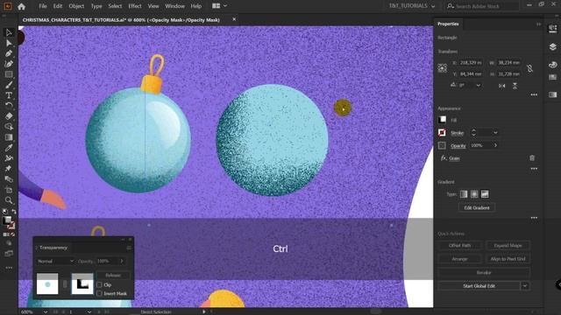The height and width of the screenshot is (315, 561).
Task: Open the rotation angle dropdown
Action: tap(479, 86)
